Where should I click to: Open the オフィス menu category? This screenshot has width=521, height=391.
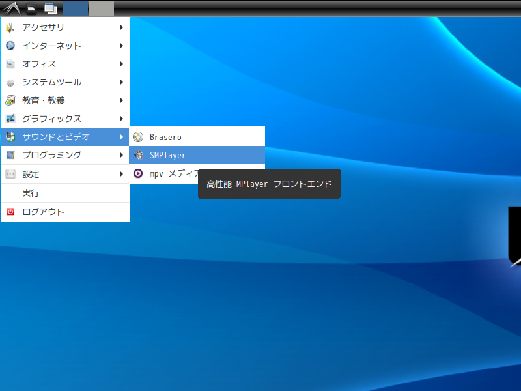[x=66, y=64]
